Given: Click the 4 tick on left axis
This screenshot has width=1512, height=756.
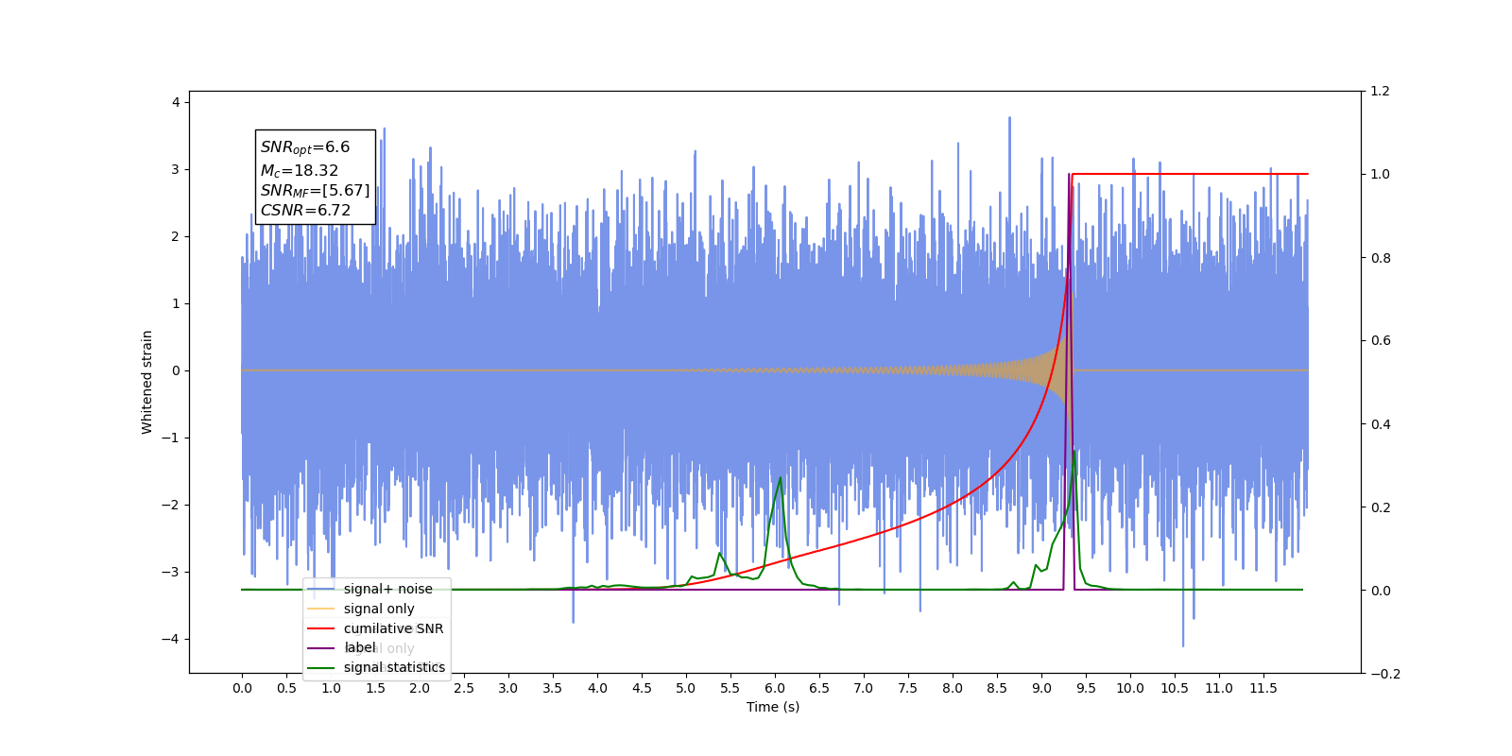Looking at the screenshot, I should point(176,102).
